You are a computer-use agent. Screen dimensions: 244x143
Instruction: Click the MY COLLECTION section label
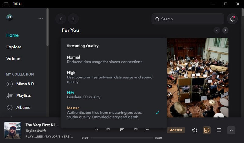pos(20,74)
